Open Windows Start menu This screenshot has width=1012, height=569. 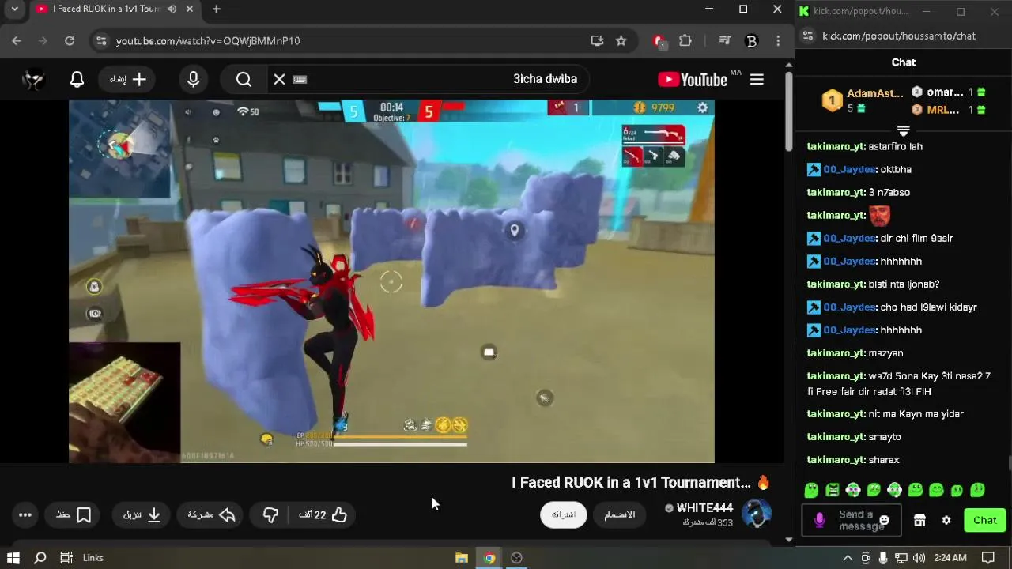pos(13,558)
